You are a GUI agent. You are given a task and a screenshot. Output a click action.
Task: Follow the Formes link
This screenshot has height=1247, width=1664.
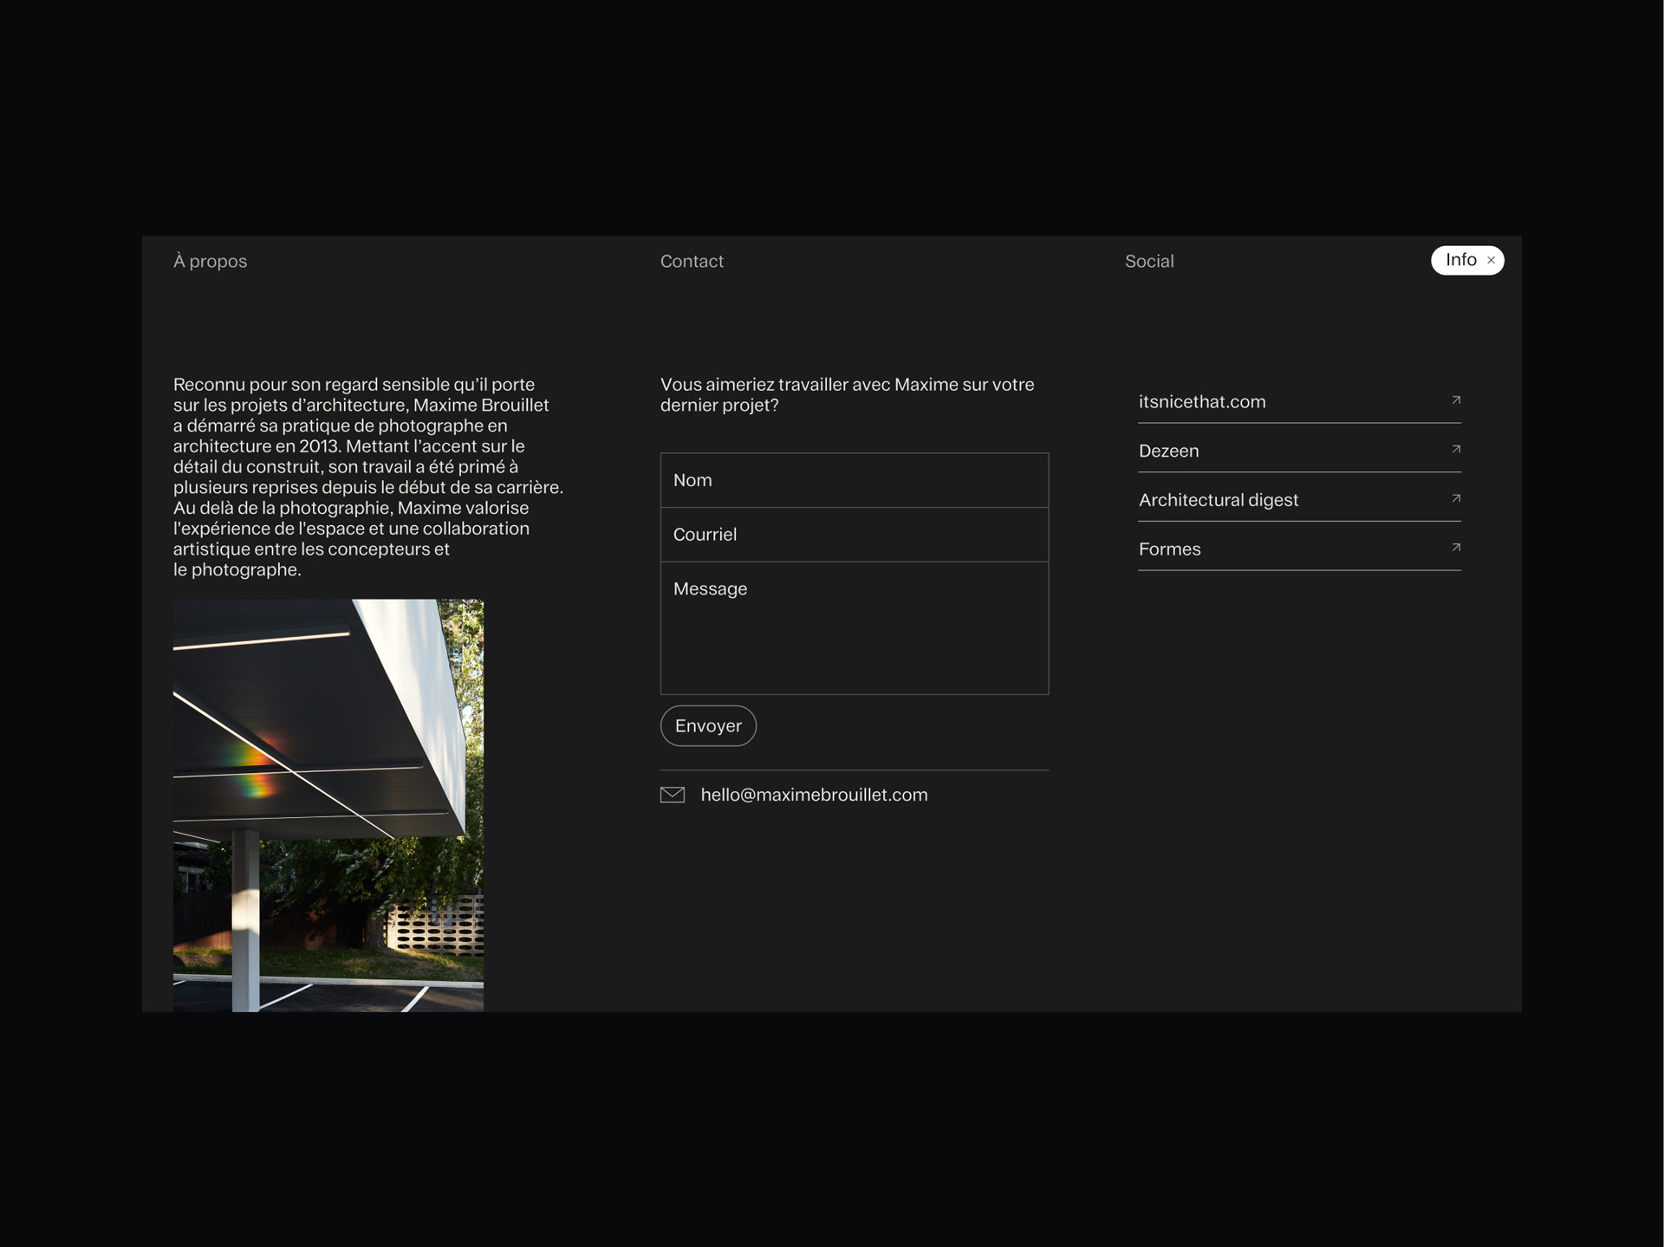point(1169,549)
